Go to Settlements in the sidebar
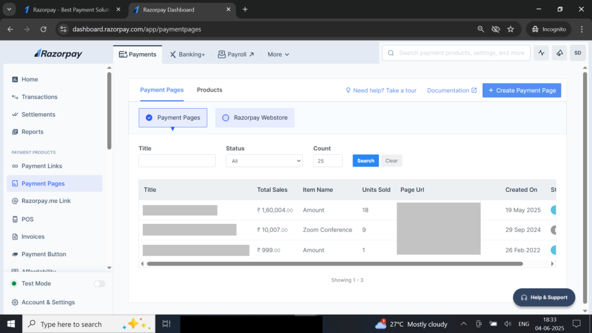The image size is (592, 333). click(38, 114)
